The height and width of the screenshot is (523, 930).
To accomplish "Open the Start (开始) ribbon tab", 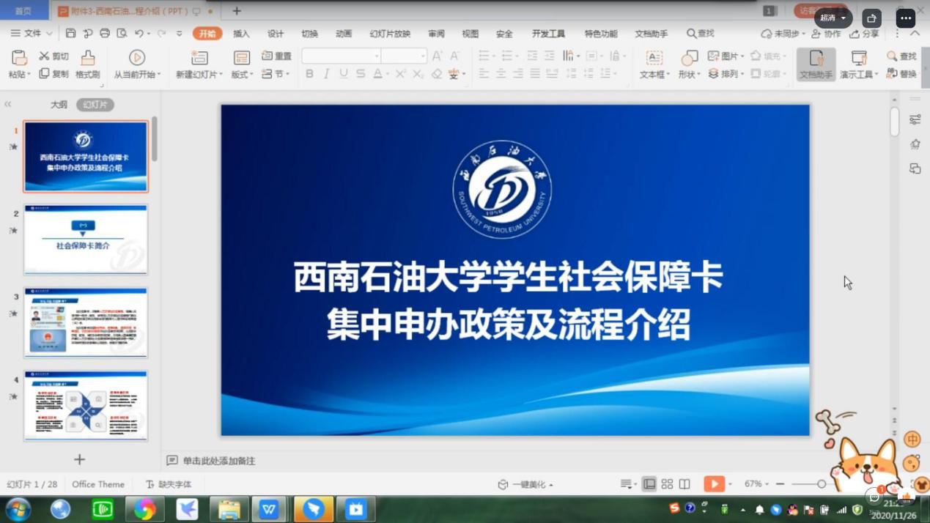I will pyautogui.click(x=207, y=33).
